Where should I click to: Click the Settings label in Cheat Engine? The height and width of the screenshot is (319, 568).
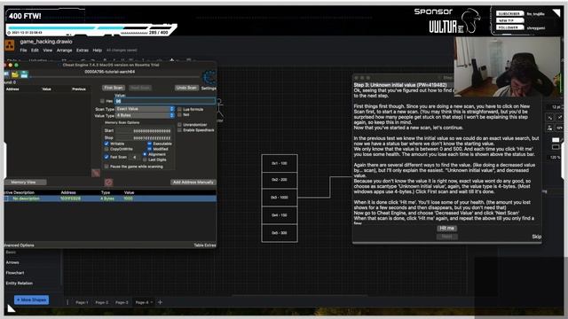pyautogui.click(x=209, y=89)
